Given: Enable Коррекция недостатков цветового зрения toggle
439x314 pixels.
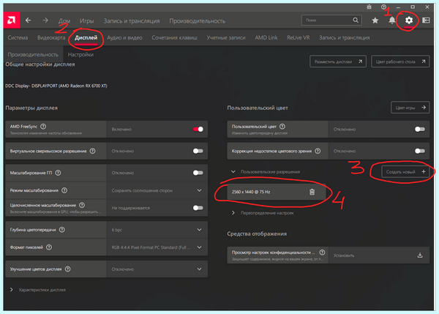Looking at the screenshot, I should (x=420, y=151).
